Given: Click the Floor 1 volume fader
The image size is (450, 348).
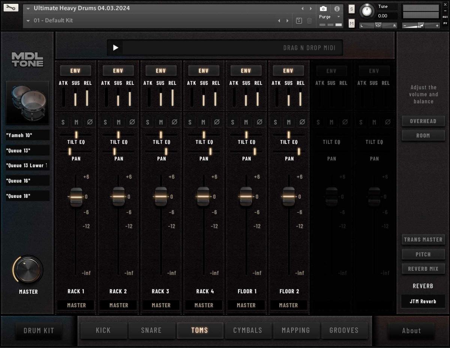Looking at the screenshot, I should coord(246,196).
